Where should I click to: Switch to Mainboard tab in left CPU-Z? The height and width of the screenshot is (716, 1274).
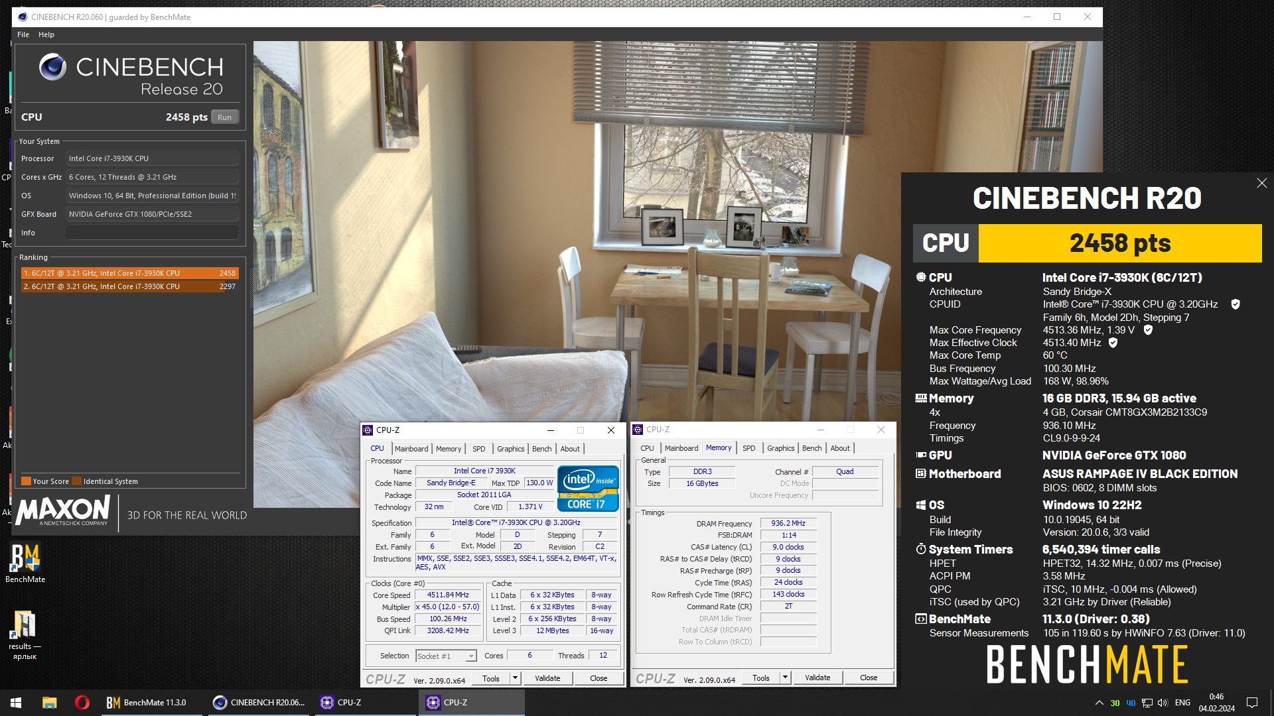click(411, 449)
